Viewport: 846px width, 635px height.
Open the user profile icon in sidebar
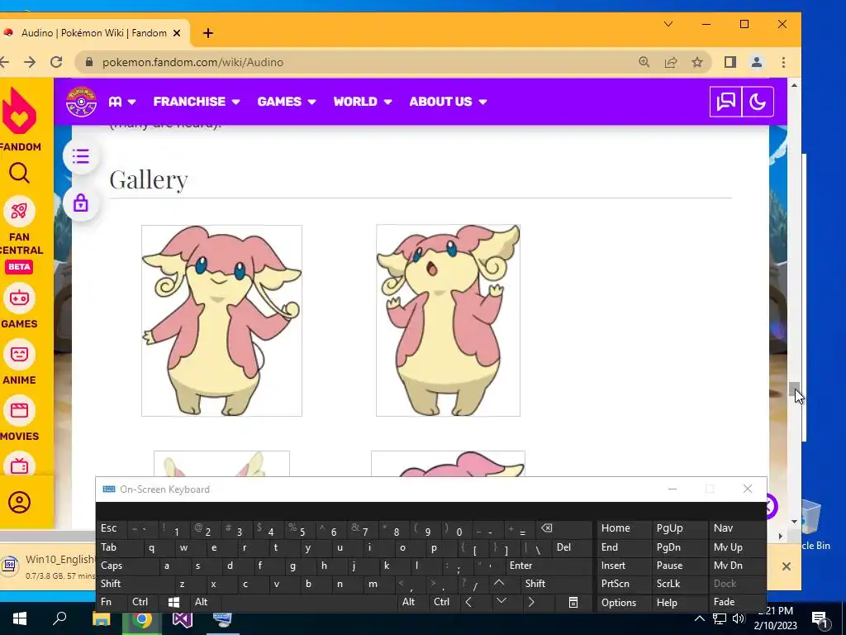coord(20,502)
